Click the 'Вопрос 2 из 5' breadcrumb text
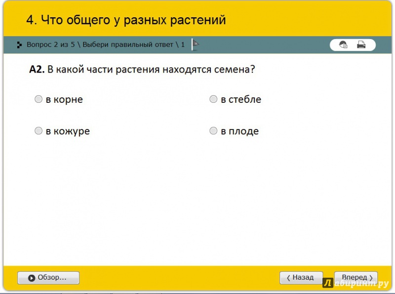Viewport: 395px width, 294px height. point(50,45)
